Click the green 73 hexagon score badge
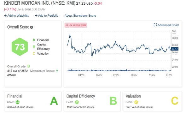Image resolution: width=186 pixels, height=113 pixels. point(20,47)
